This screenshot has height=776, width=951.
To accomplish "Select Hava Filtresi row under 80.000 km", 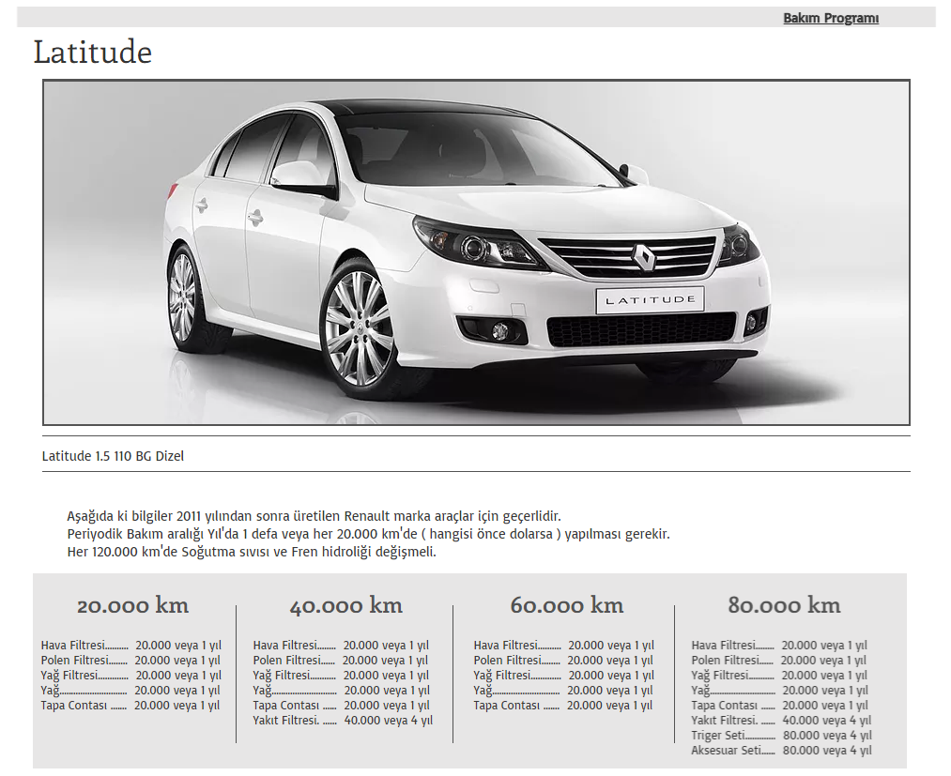I will [779, 645].
